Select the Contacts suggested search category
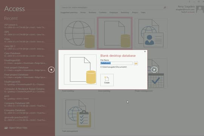The image size is (204, 136). pyautogui.click(x=103, y=12)
